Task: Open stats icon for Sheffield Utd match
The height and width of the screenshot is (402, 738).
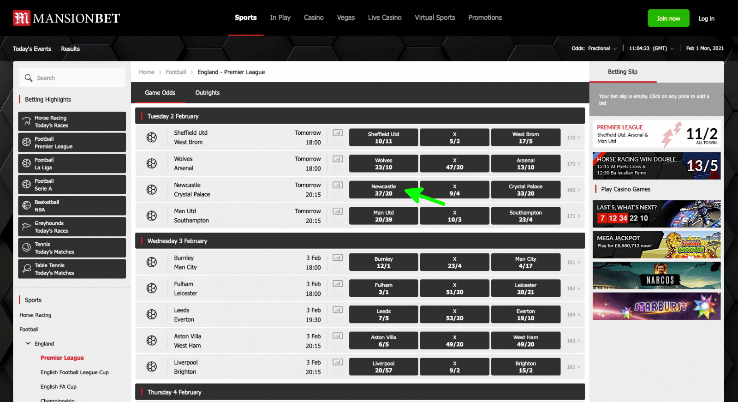Action: click(338, 133)
